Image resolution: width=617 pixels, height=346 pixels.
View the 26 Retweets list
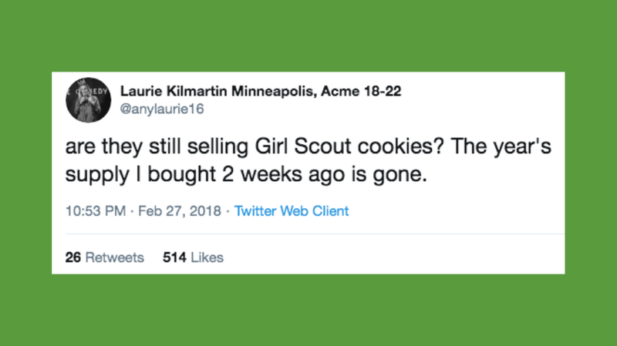tap(104, 257)
